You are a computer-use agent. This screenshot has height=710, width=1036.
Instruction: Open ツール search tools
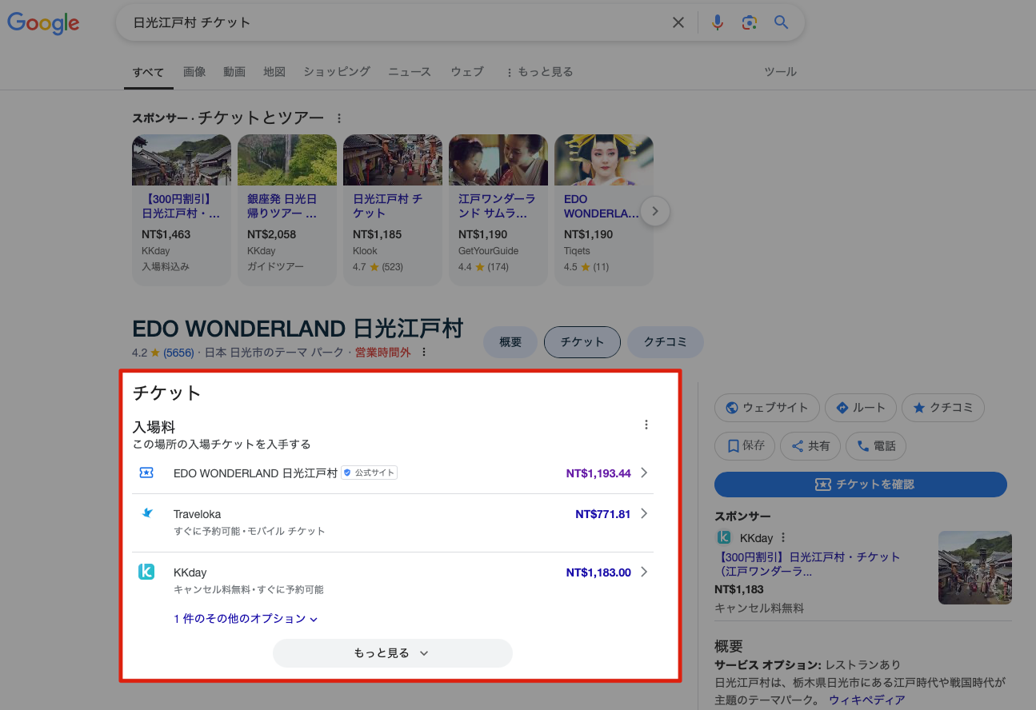point(780,72)
